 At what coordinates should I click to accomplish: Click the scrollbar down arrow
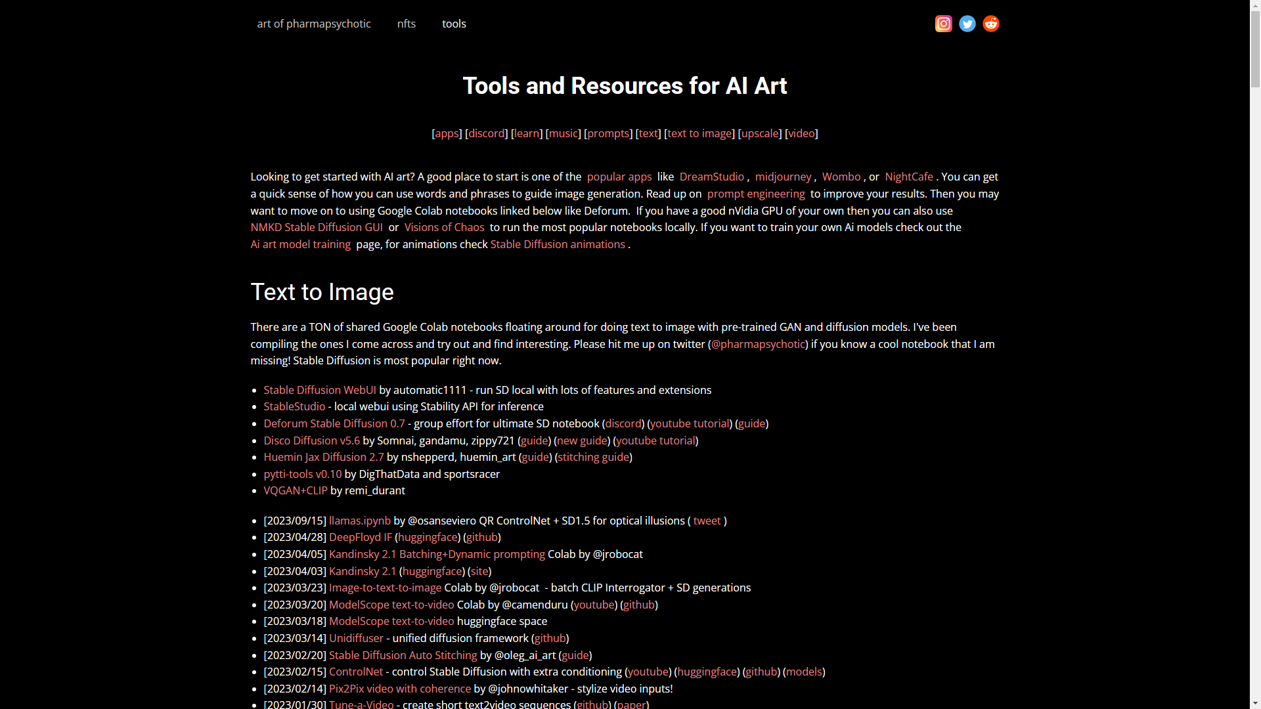coord(1255,702)
